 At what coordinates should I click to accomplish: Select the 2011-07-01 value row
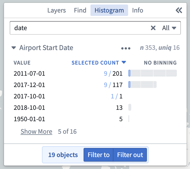95,73
